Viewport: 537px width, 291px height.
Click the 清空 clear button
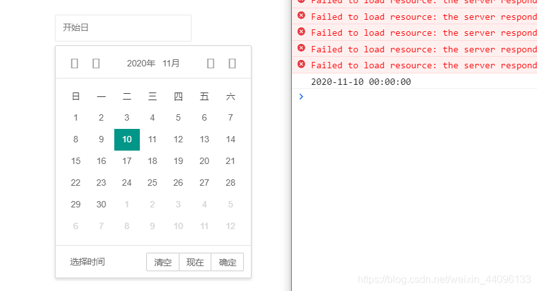(163, 262)
